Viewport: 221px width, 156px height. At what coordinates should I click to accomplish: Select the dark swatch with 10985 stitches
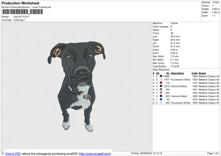pyautogui.click(x=161, y=76)
